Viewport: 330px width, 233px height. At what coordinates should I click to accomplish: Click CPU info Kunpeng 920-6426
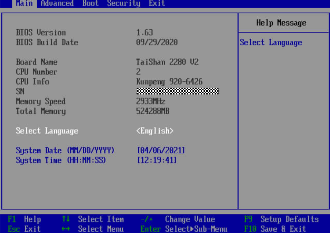[169, 81]
